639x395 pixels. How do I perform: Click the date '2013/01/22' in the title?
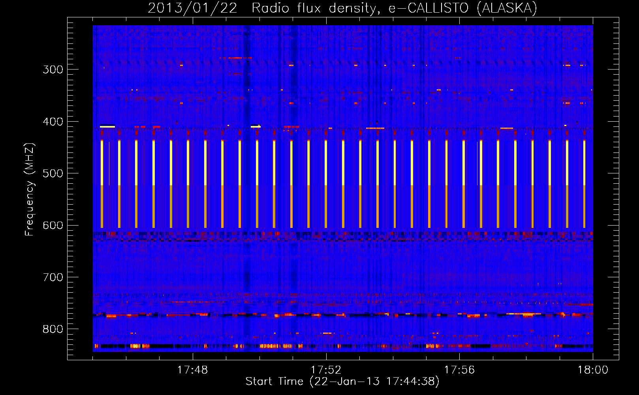coord(192,8)
